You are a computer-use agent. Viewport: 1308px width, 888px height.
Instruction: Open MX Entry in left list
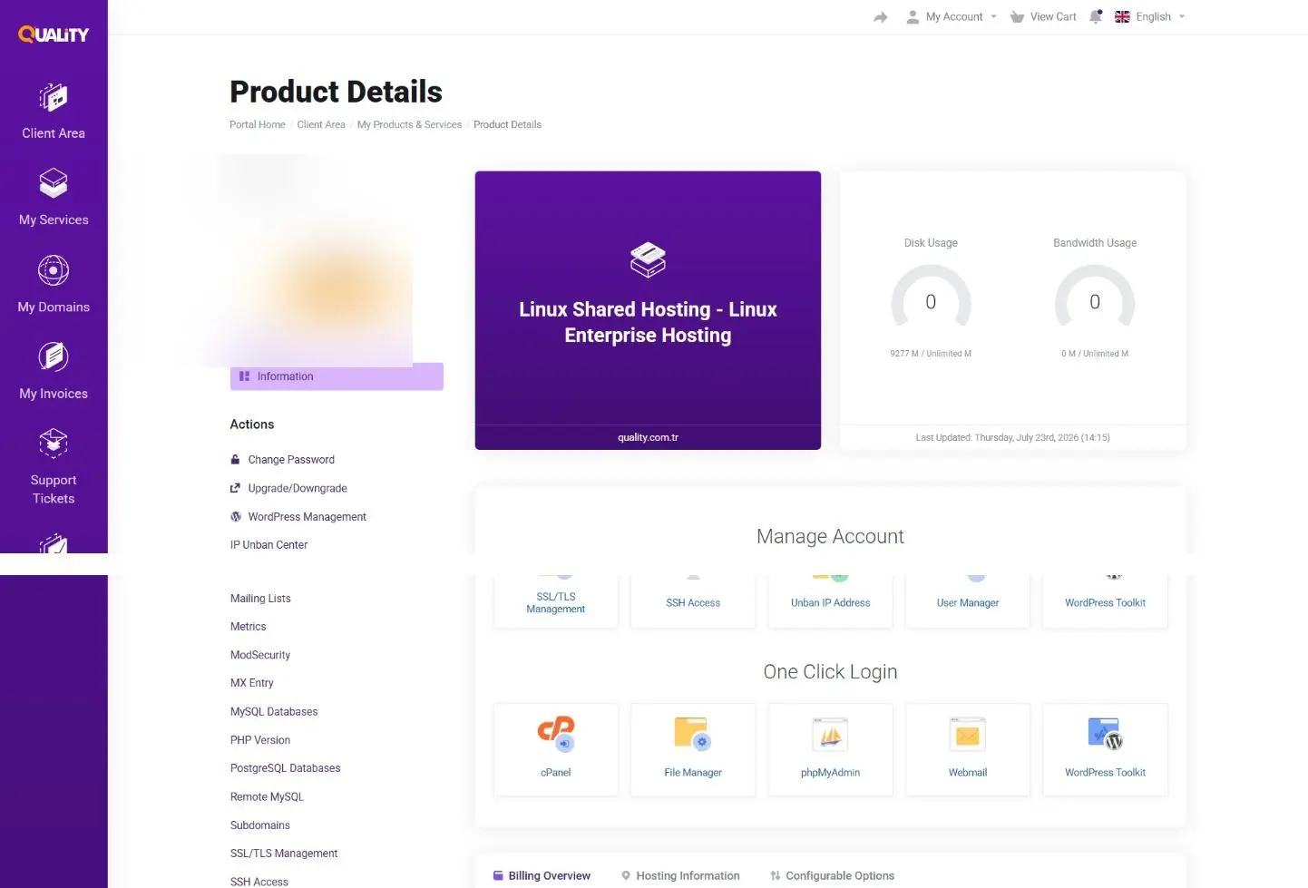[252, 683]
